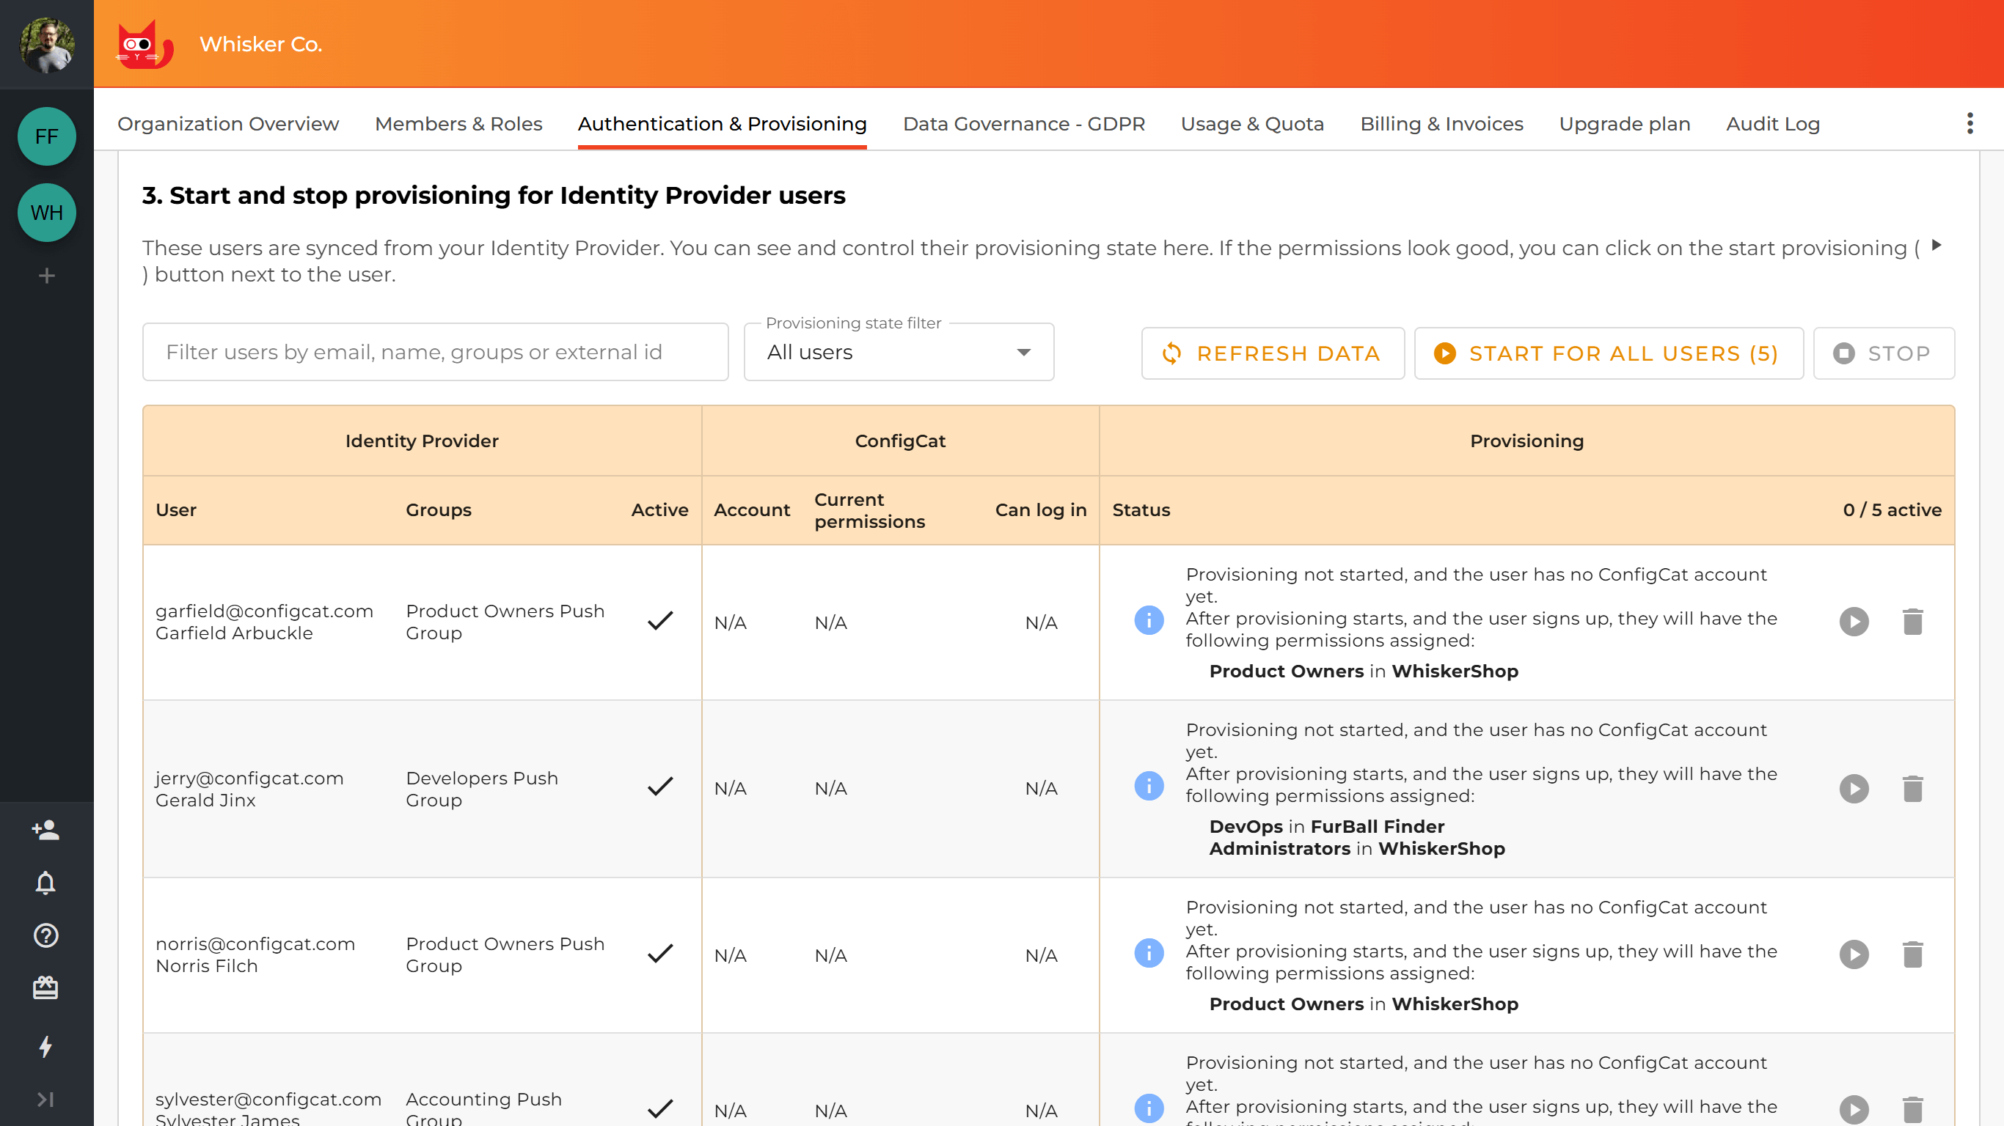2004x1126 pixels.
Task: Click the Active checkmark for Garfield Arbuckle
Action: pyautogui.click(x=659, y=622)
